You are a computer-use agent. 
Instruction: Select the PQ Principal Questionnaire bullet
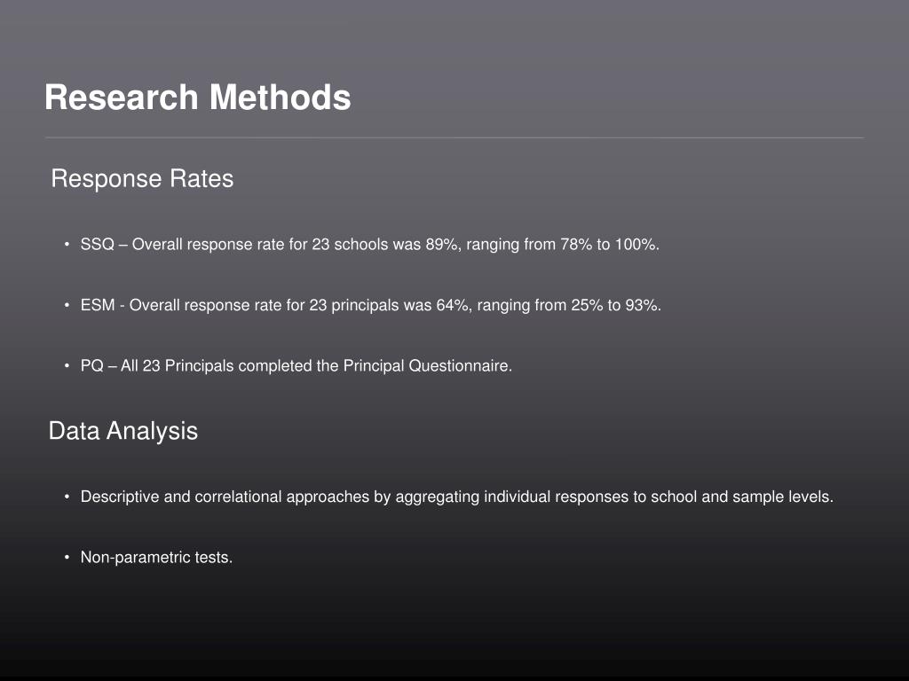[x=296, y=366]
